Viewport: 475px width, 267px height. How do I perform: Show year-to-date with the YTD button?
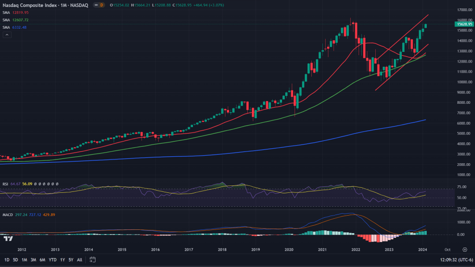point(52,260)
